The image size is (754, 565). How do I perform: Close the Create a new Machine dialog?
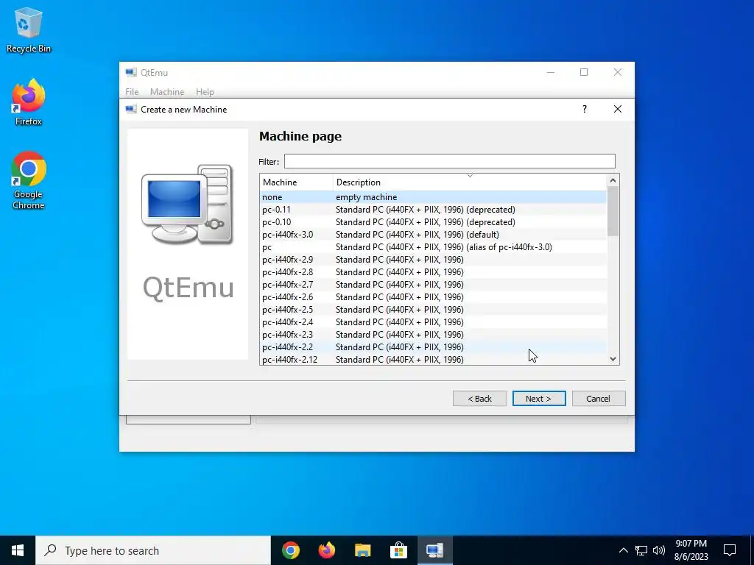click(x=618, y=109)
